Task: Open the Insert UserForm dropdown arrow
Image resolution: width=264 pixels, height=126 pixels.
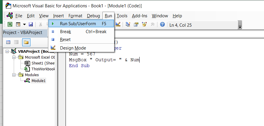Action: 24,25
